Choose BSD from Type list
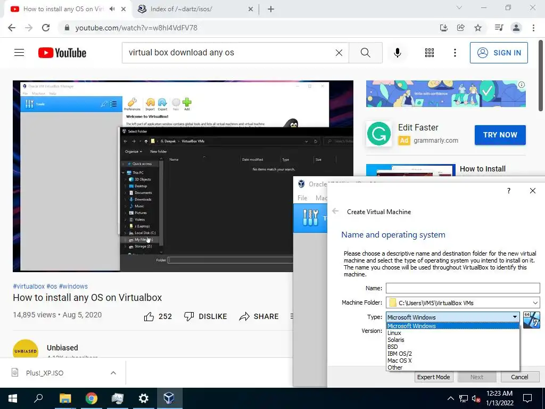Viewport: 545px width, 409px height. [452, 347]
